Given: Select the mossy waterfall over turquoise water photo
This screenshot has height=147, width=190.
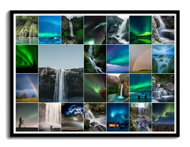Looking at the screenshot, I should click(27, 30).
